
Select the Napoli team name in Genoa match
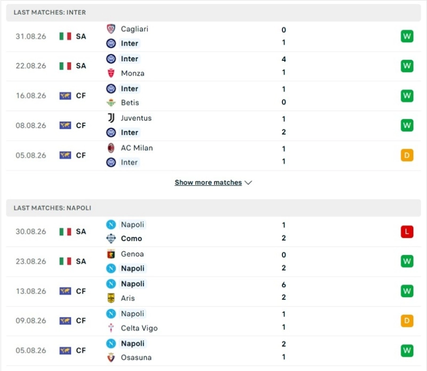133,268
